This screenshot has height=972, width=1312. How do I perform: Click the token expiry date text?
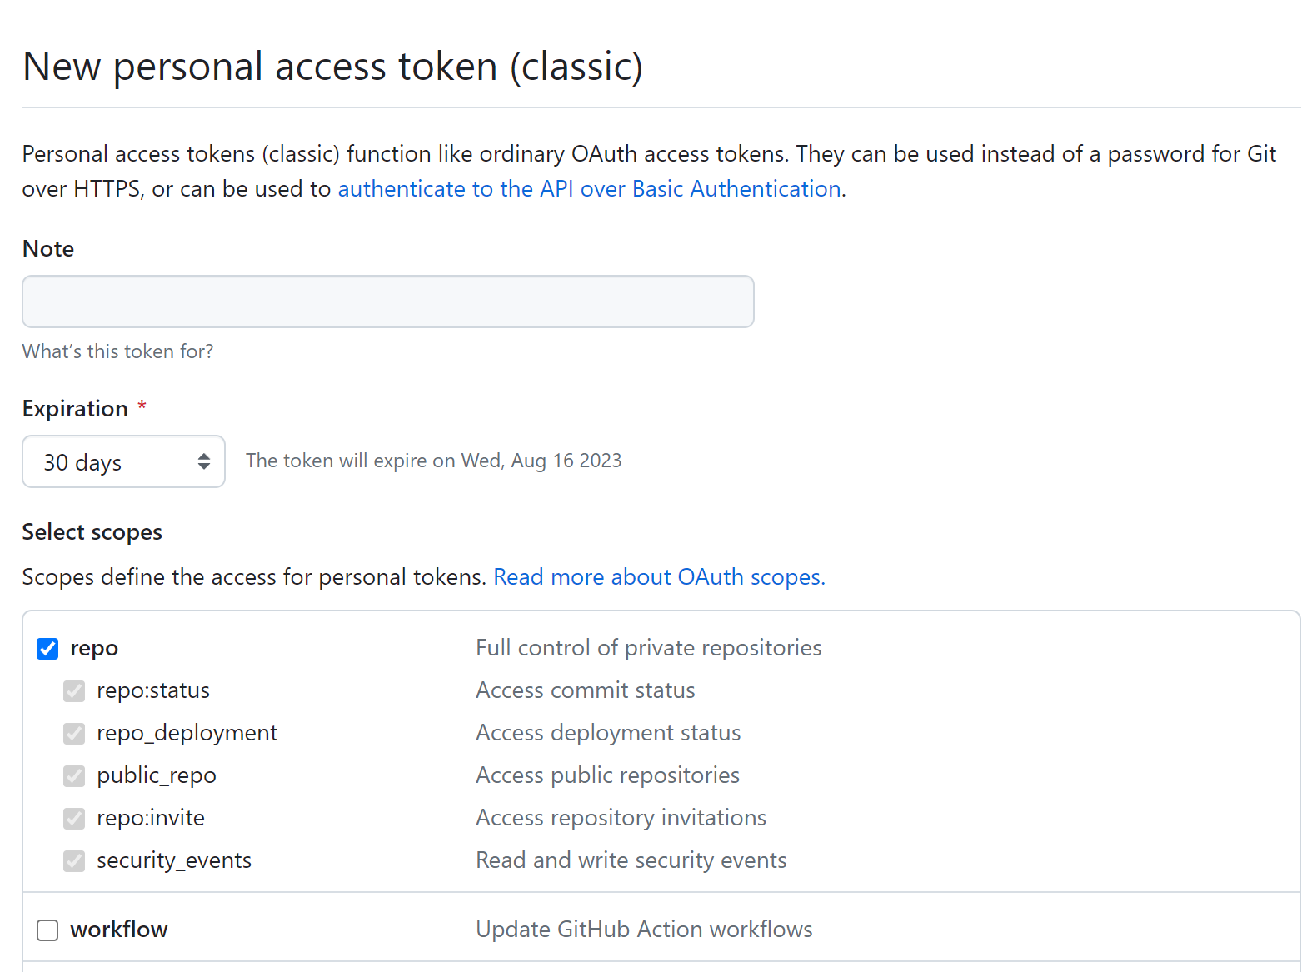click(x=433, y=461)
